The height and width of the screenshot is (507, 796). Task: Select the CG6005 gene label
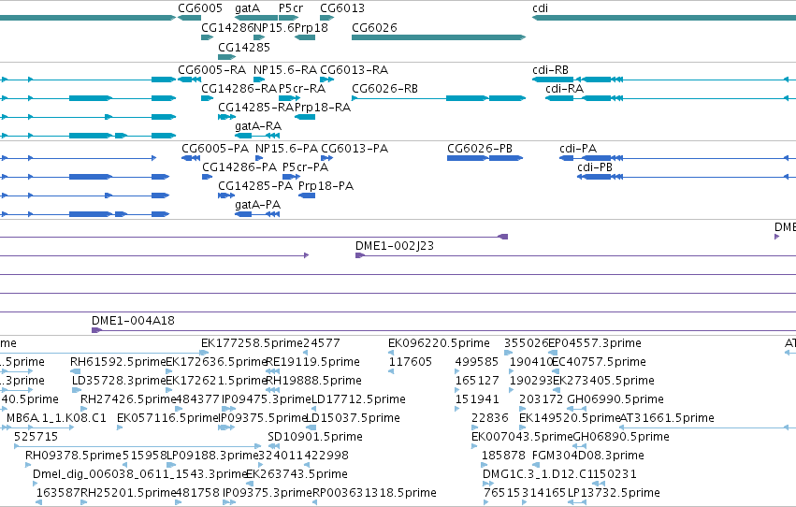200,8
